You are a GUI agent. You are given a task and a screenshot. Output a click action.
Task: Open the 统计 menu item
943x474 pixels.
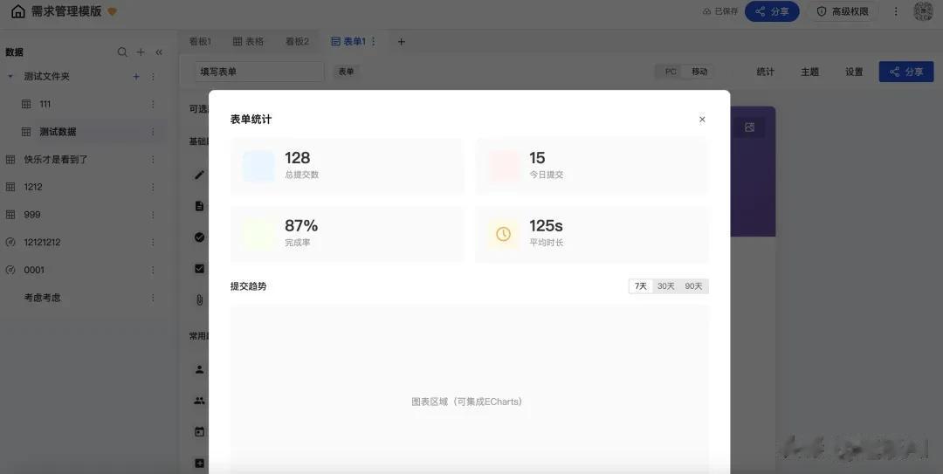click(765, 72)
